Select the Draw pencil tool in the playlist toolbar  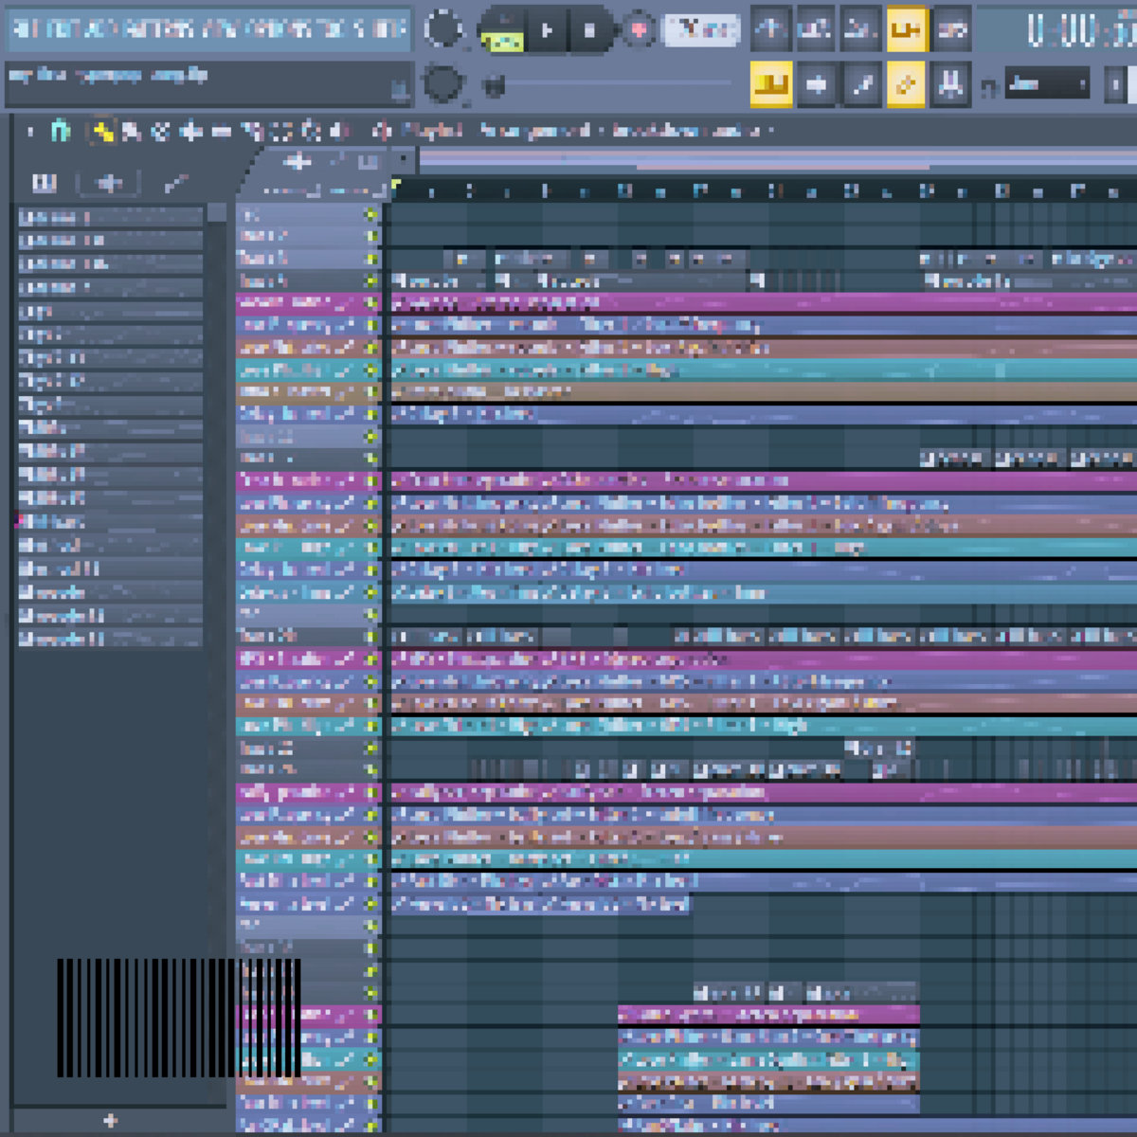tap(102, 131)
